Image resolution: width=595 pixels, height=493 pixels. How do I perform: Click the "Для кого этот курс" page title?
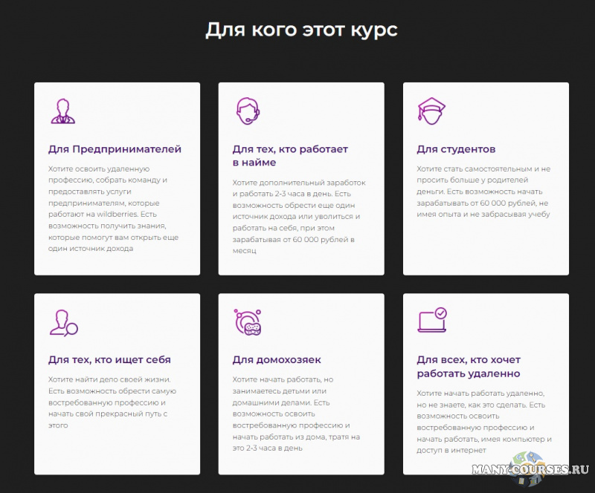[301, 30]
